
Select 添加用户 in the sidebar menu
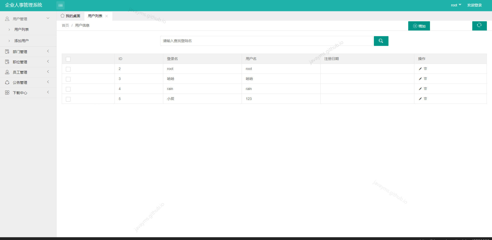point(22,41)
